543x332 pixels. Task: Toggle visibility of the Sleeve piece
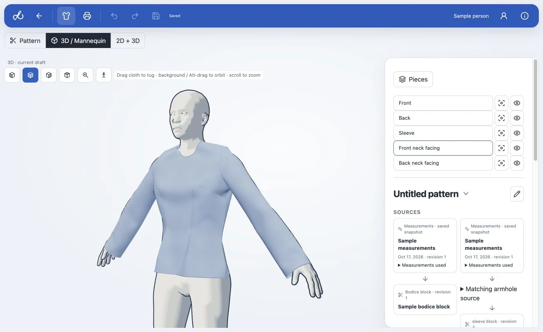pyautogui.click(x=517, y=133)
